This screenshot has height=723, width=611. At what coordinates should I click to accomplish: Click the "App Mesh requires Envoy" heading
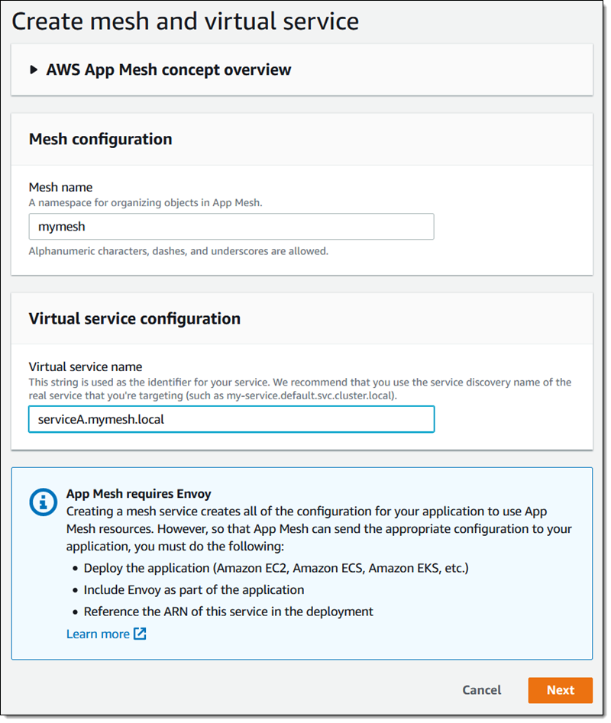click(x=138, y=494)
